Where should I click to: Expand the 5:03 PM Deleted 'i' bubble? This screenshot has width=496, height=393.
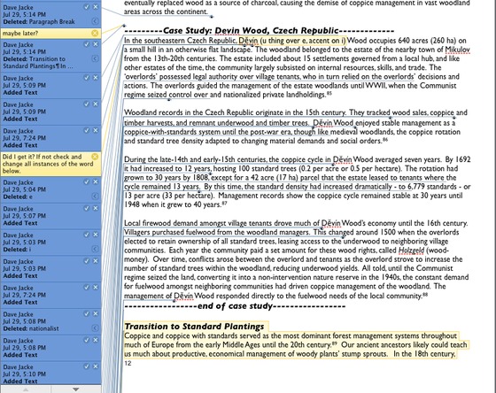click(96, 249)
